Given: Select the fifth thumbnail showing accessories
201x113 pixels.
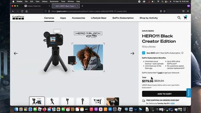Looking at the screenshot, I should [x=98, y=101].
